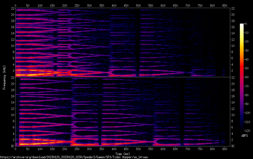Click the 0 ms marker on top axis
253x159 pixels.
coord(15,5)
